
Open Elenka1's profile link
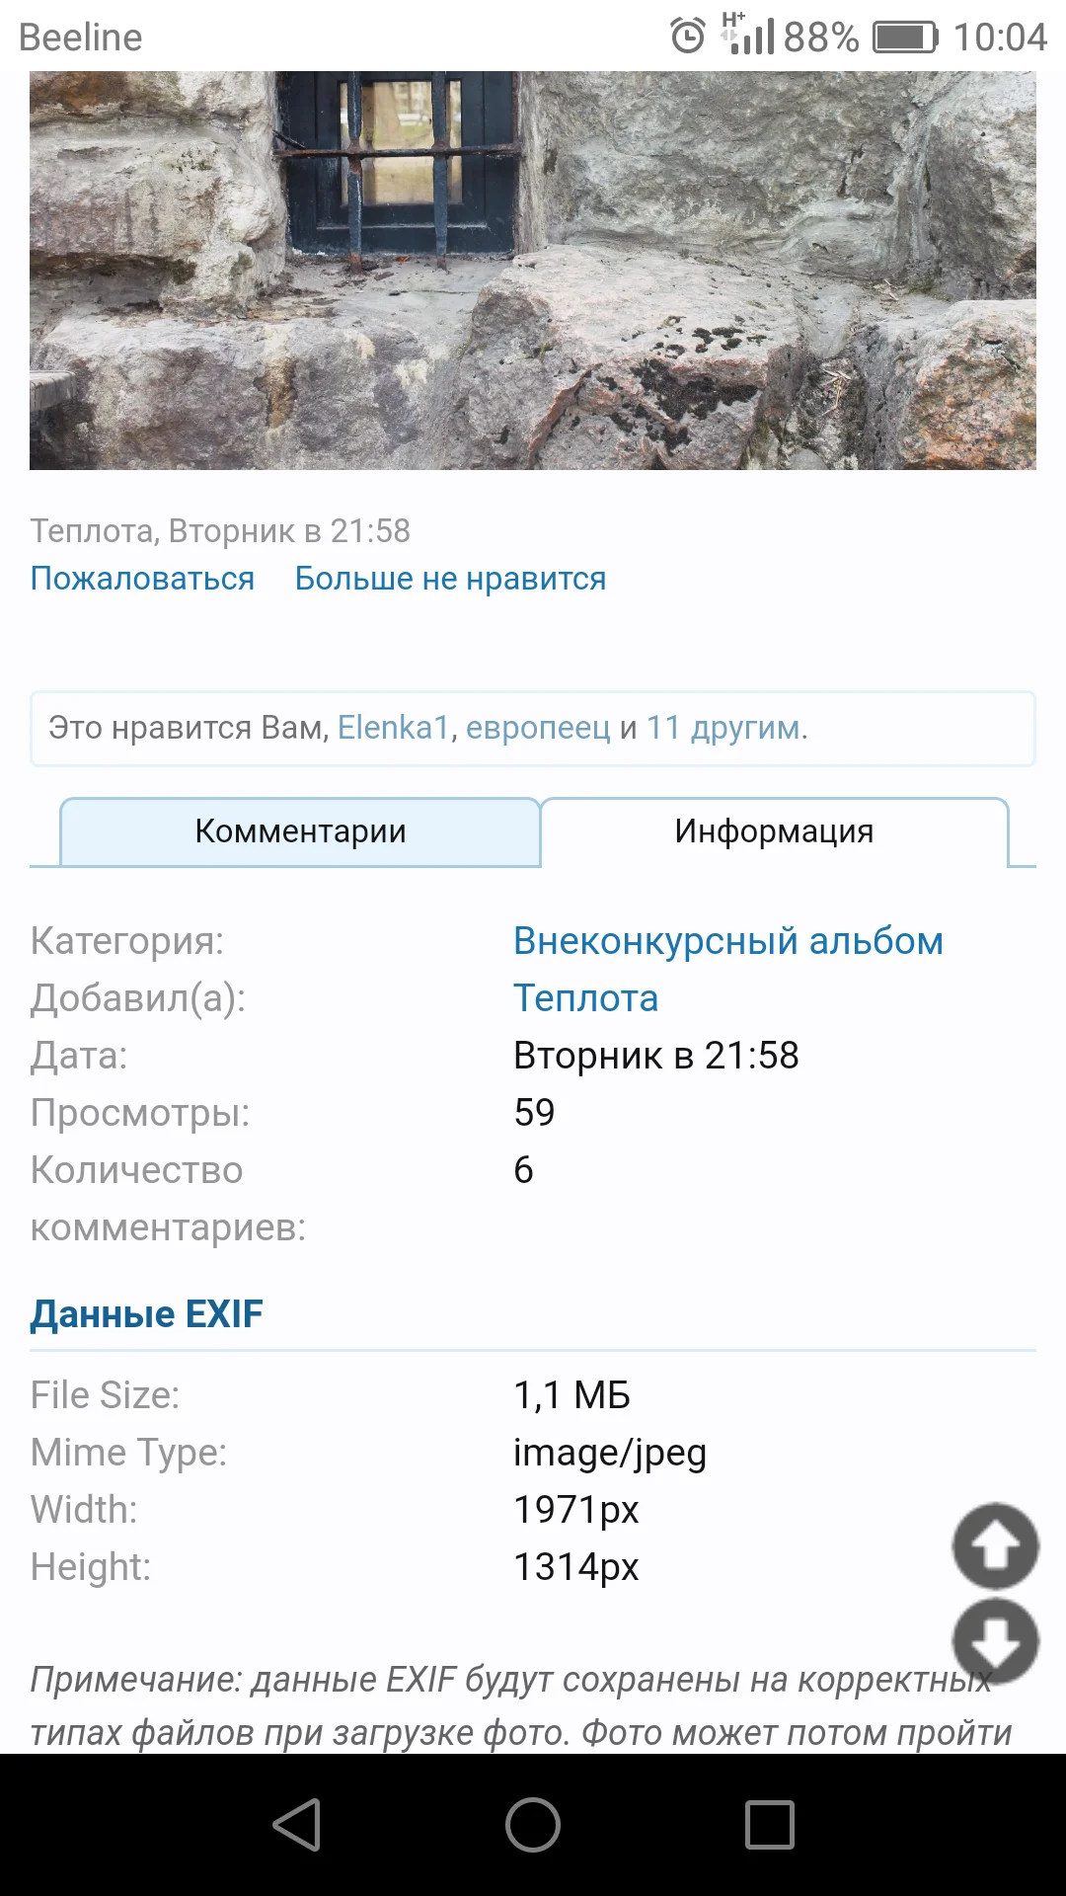(395, 728)
